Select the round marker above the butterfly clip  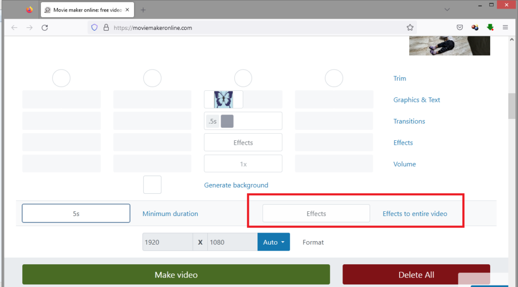[243, 78]
